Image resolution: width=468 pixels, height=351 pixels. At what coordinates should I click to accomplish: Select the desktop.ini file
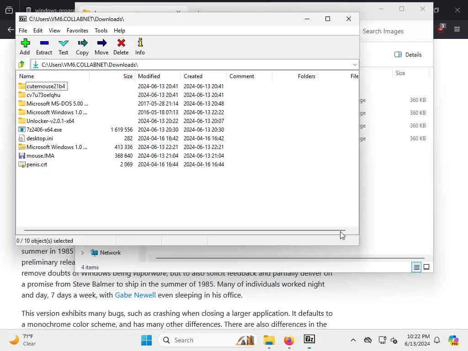coord(40,138)
